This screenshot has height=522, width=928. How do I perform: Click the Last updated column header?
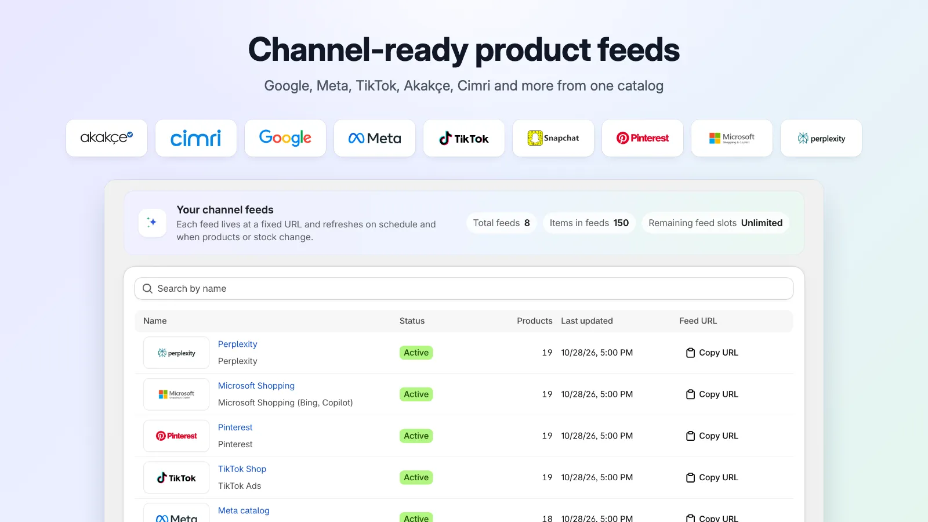(587, 321)
